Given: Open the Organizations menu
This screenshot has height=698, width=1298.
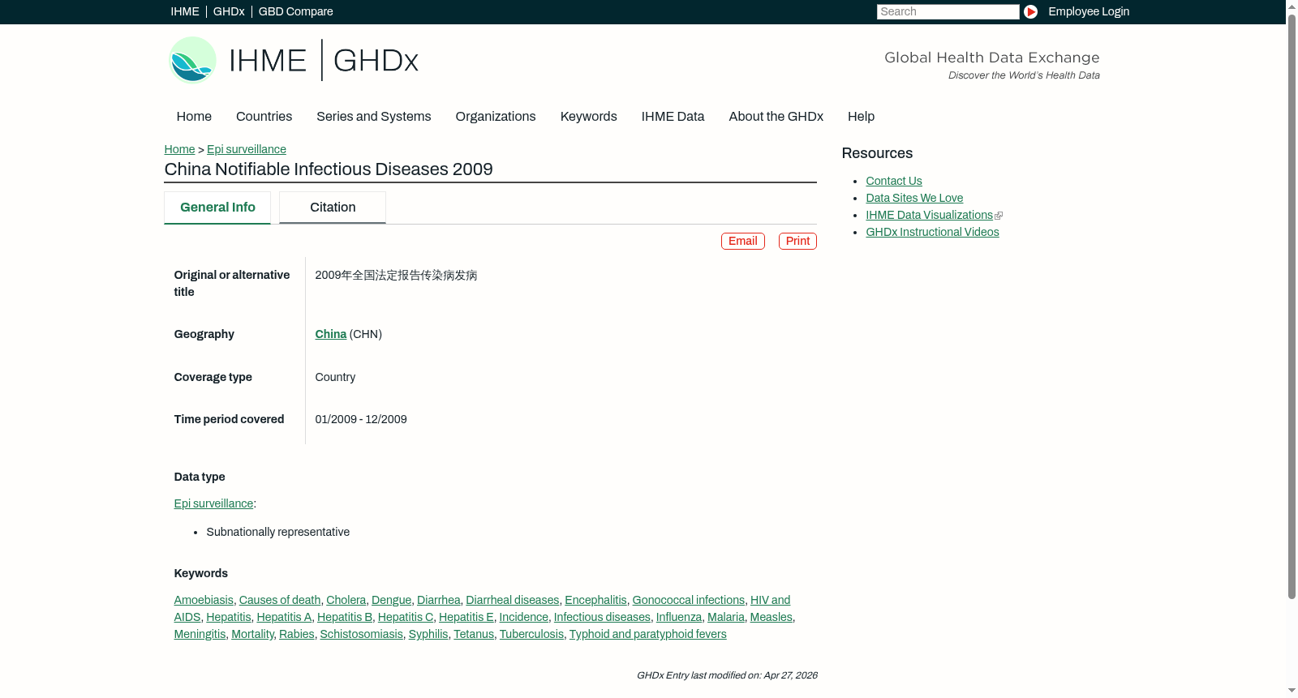Looking at the screenshot, I should tap(496, 117).
